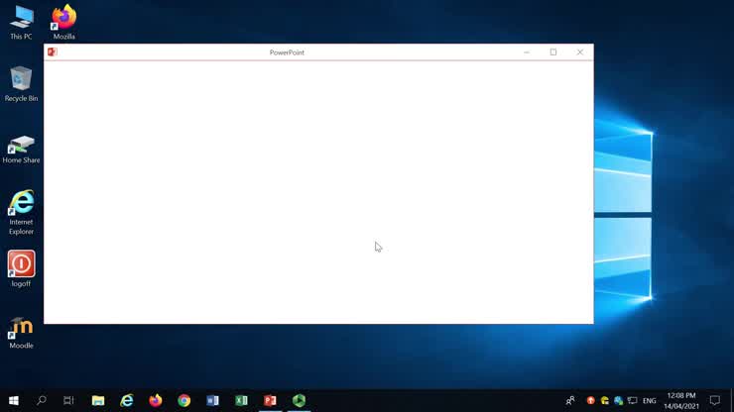
Task: Open Google Chrome from the taskbar
Action: [183, 401]
